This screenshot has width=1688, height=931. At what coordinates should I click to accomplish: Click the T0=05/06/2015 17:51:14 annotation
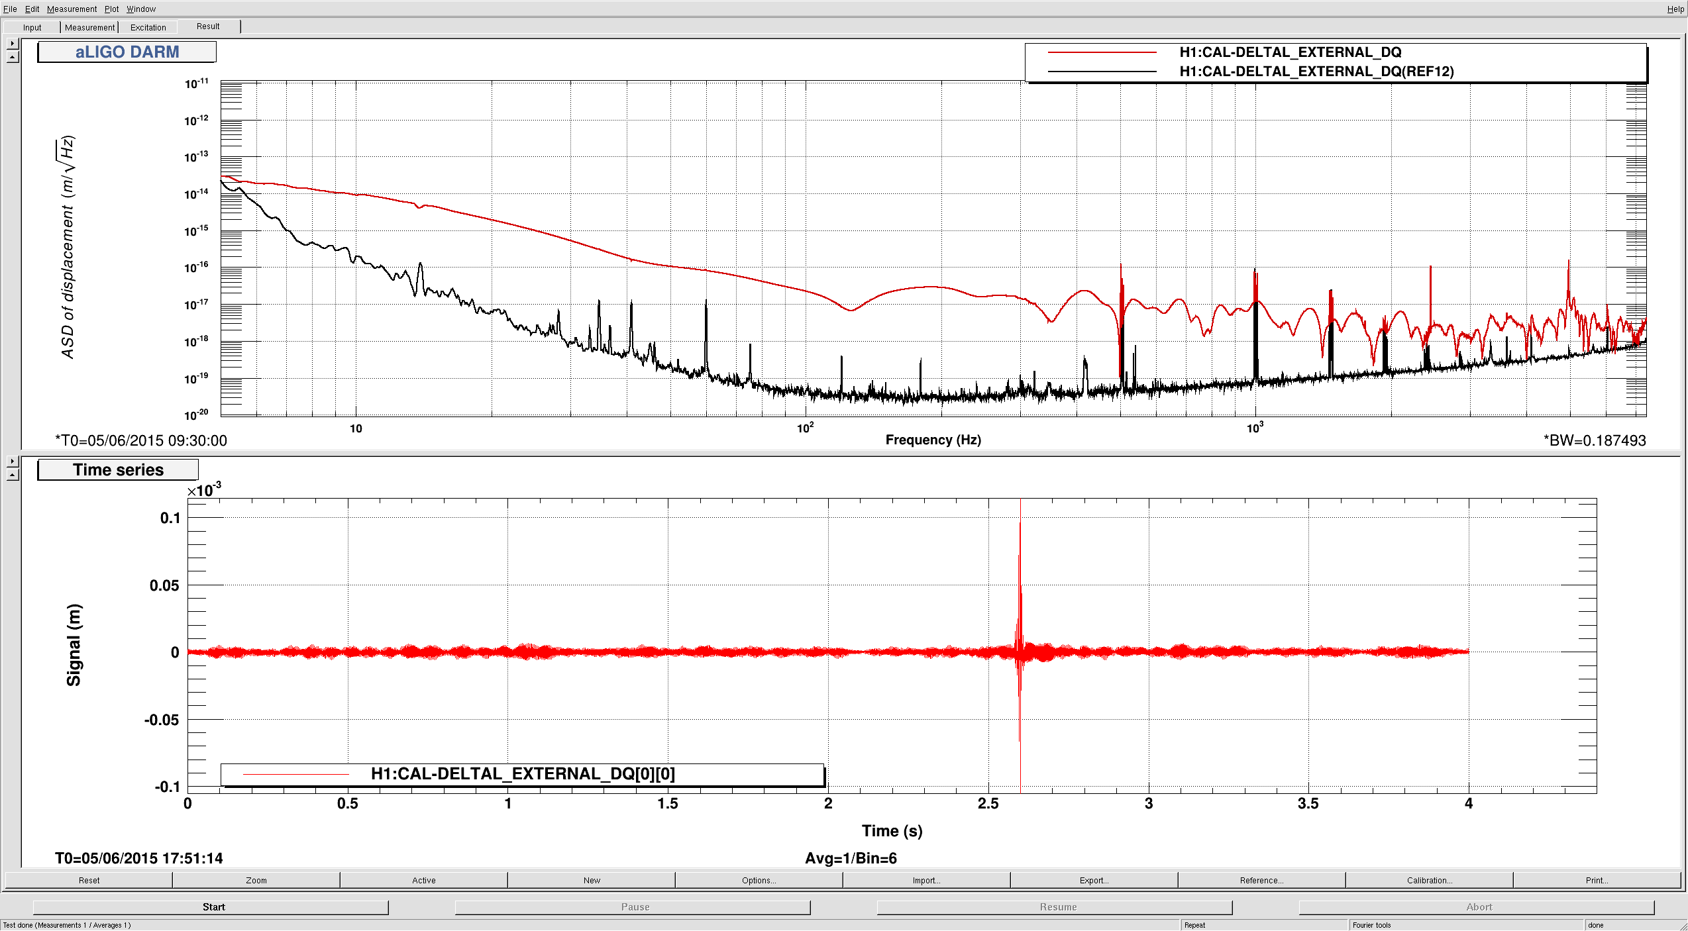click(x=138, y=858)
